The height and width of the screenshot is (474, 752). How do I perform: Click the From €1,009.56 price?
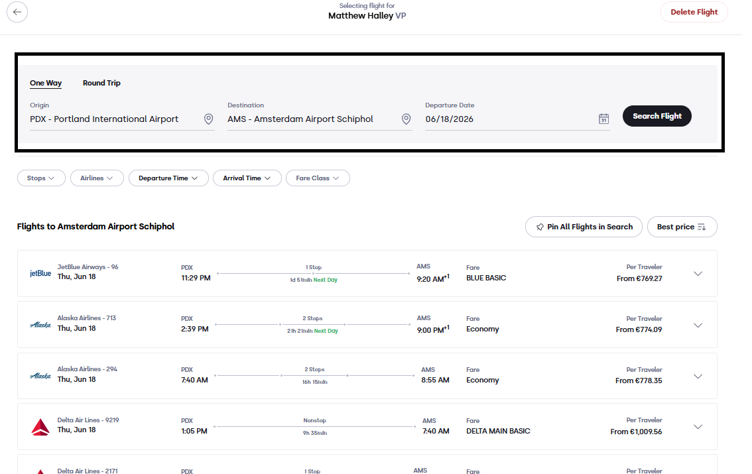636,432
